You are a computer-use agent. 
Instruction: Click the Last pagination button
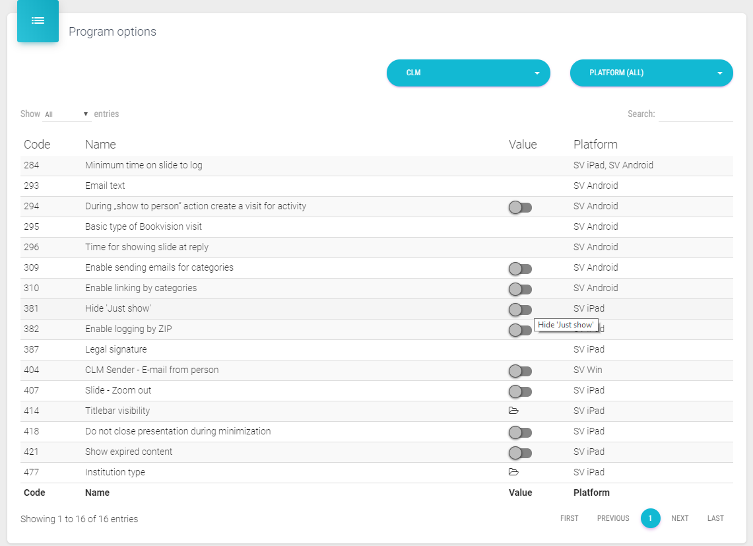pyautogui.click(x=715, y=518)
